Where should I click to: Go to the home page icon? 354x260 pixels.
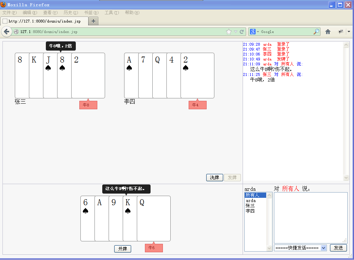click(328, 32)
